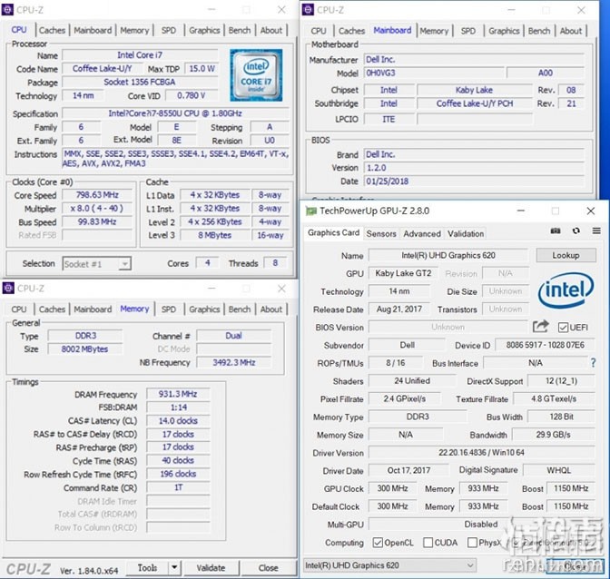Click the Core Speed value 798.63 MHz

click(97, 195)
